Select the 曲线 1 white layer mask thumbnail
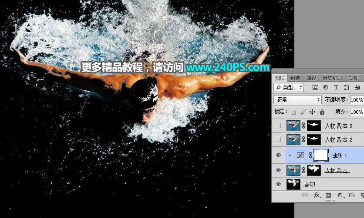 click(321, 155)
